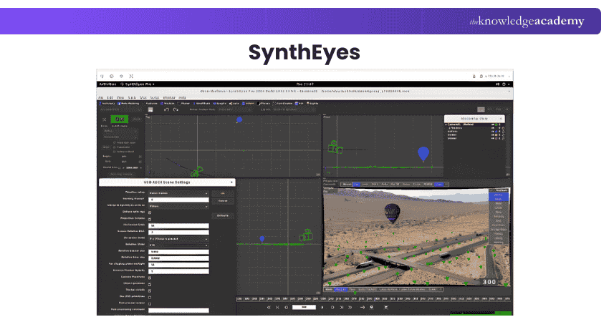
Task: Close the Hierarchy View panel
Action: 501,118
